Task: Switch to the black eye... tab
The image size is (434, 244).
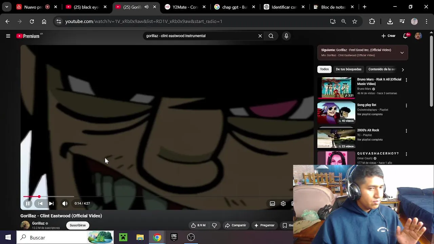Action: coord(86,7)
